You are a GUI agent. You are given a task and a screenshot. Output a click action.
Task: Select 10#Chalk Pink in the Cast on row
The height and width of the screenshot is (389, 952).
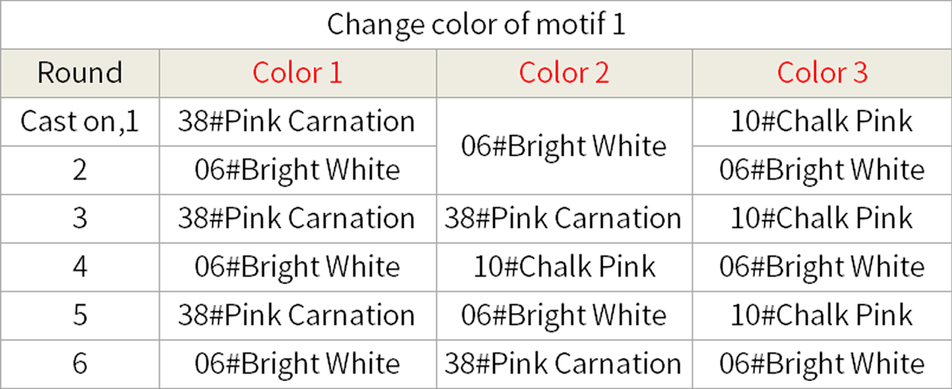point(822,122)
